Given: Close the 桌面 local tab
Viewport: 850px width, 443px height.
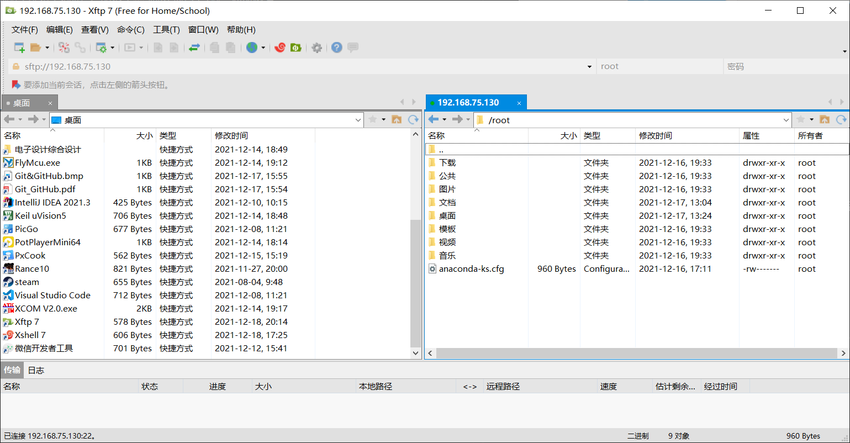Looking at the screenshot, I should (x=50, y=103).
